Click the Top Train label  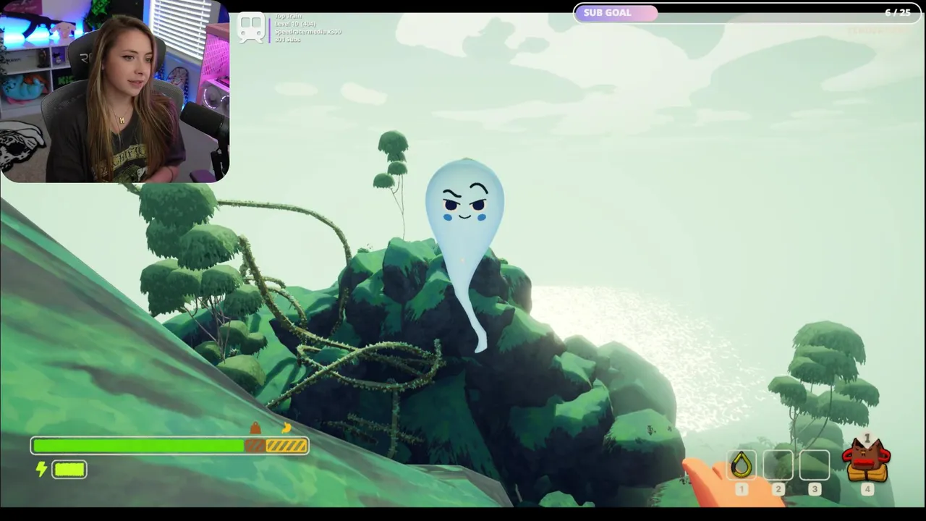tap(288, 16)
